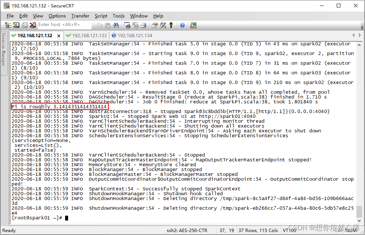Screen dimensions: 365x235
Task: Click the SecureFX launch icon
Action: (193, 25)
